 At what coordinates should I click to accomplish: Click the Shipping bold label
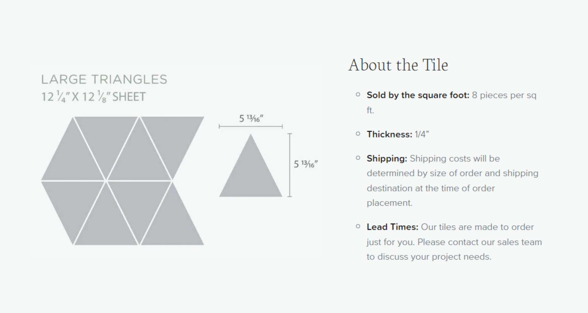[x=387, y=159]
